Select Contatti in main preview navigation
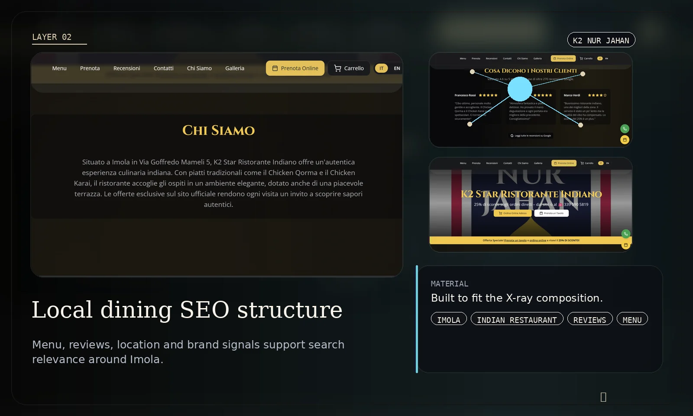The height and width of the screenshot is (416, 693). [x=163, y=68]
